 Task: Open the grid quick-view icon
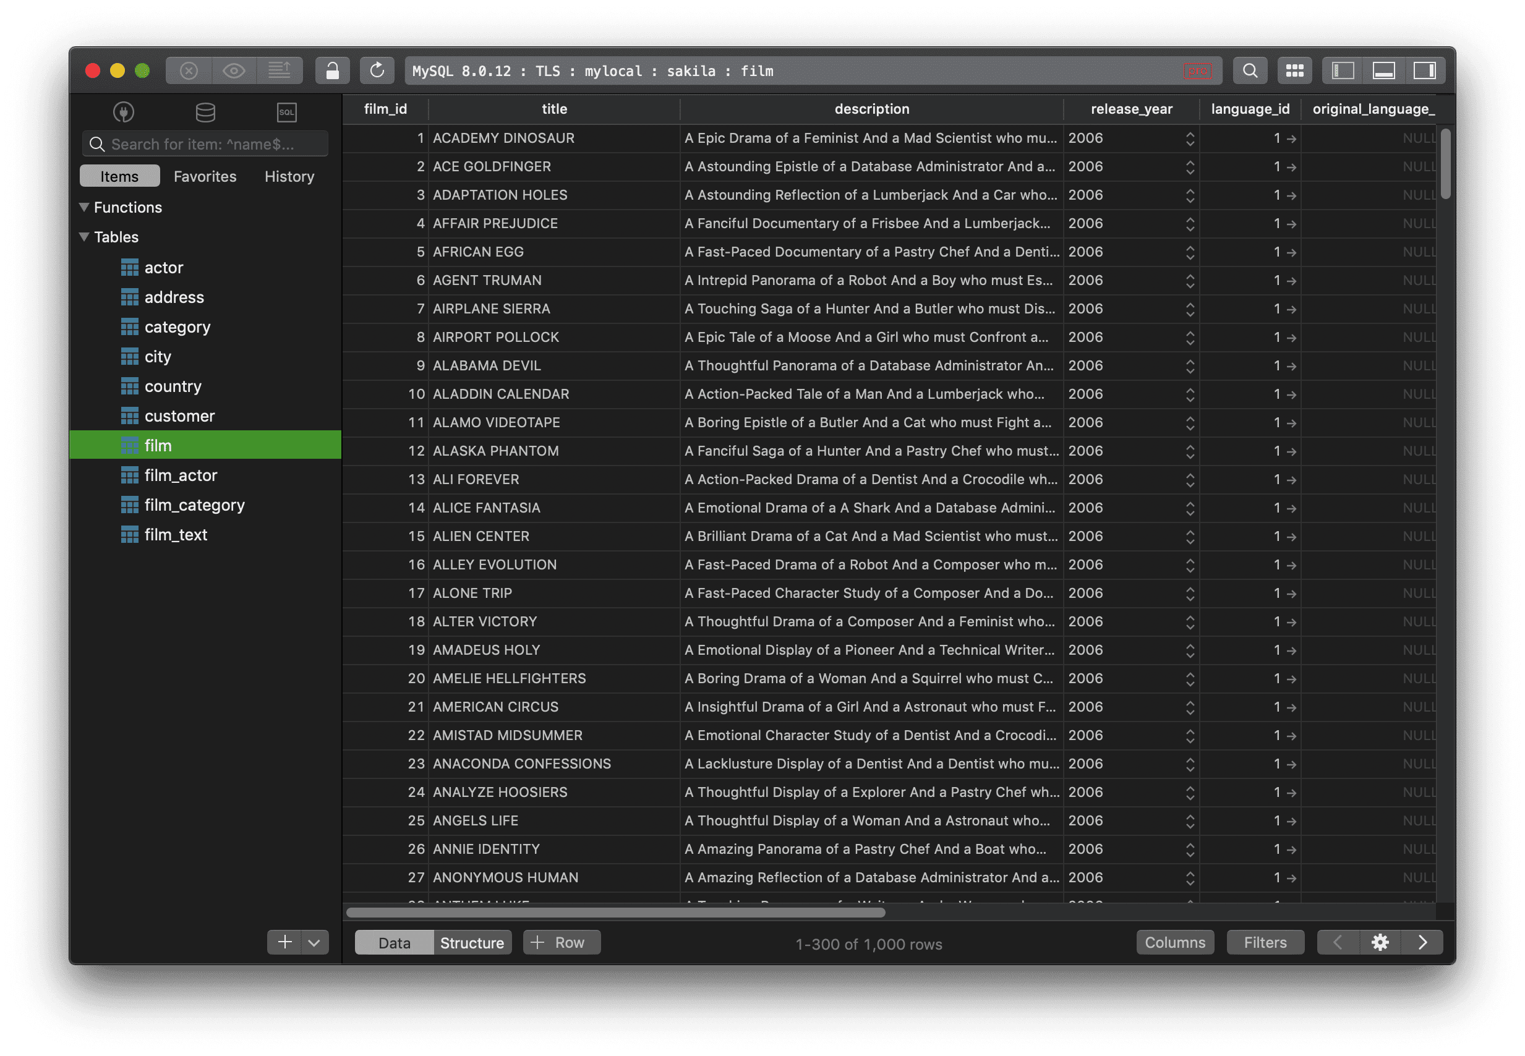[1294, 70]
